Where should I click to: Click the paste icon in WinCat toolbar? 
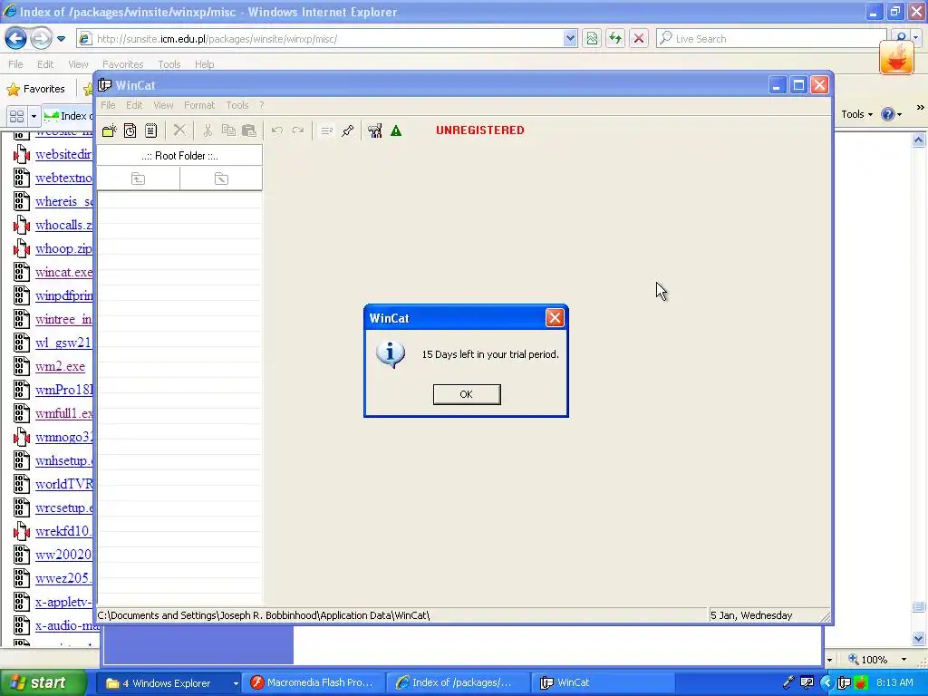tap(249, 130)
